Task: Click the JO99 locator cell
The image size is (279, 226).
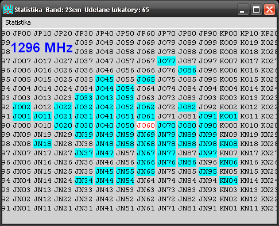Action: (208, 43)
